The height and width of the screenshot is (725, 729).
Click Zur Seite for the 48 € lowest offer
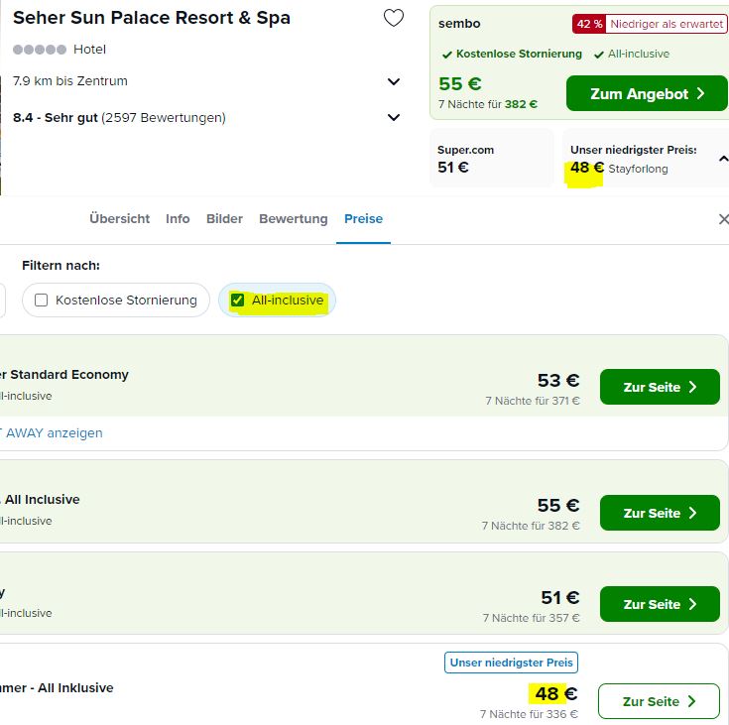coord(659,701)
